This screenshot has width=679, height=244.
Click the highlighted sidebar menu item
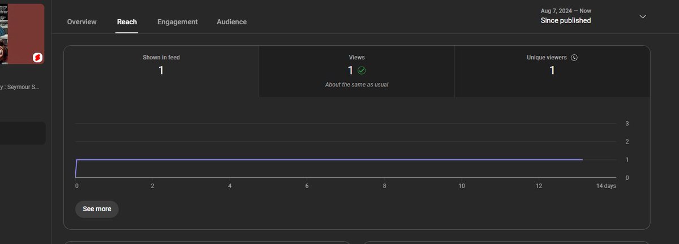click(x=23, y=133)
